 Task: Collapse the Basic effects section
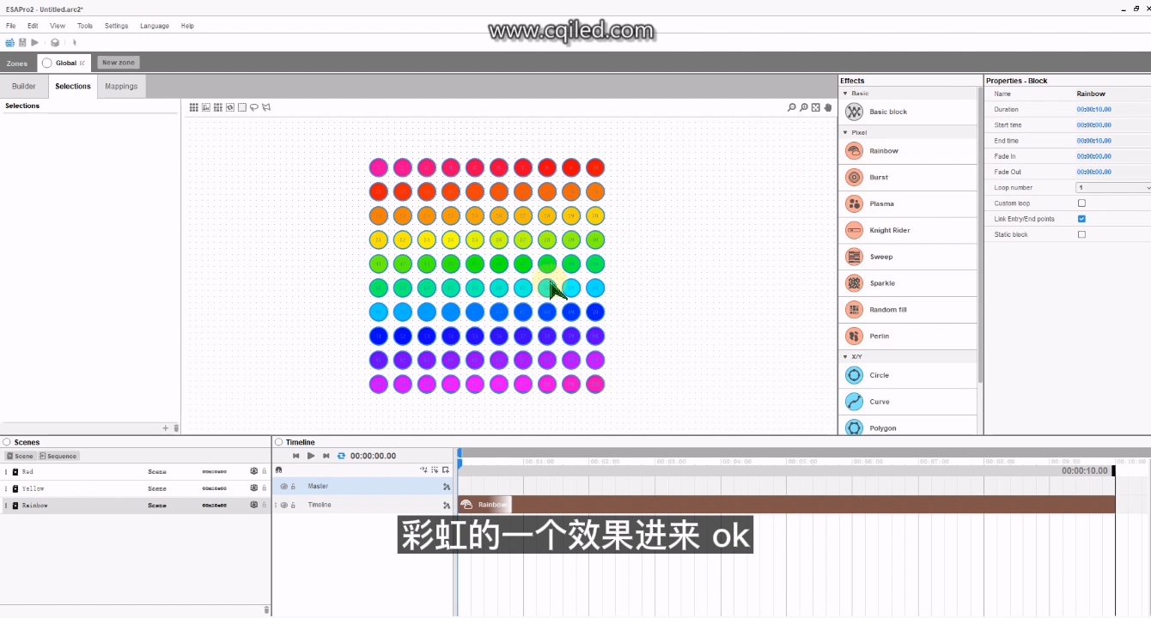[x=845, y=94]
